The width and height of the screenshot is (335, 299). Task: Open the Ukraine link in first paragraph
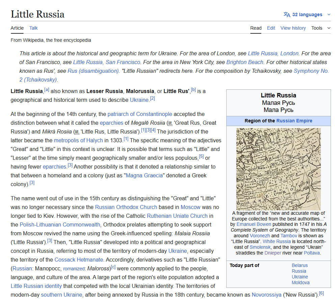pos(139,100)
